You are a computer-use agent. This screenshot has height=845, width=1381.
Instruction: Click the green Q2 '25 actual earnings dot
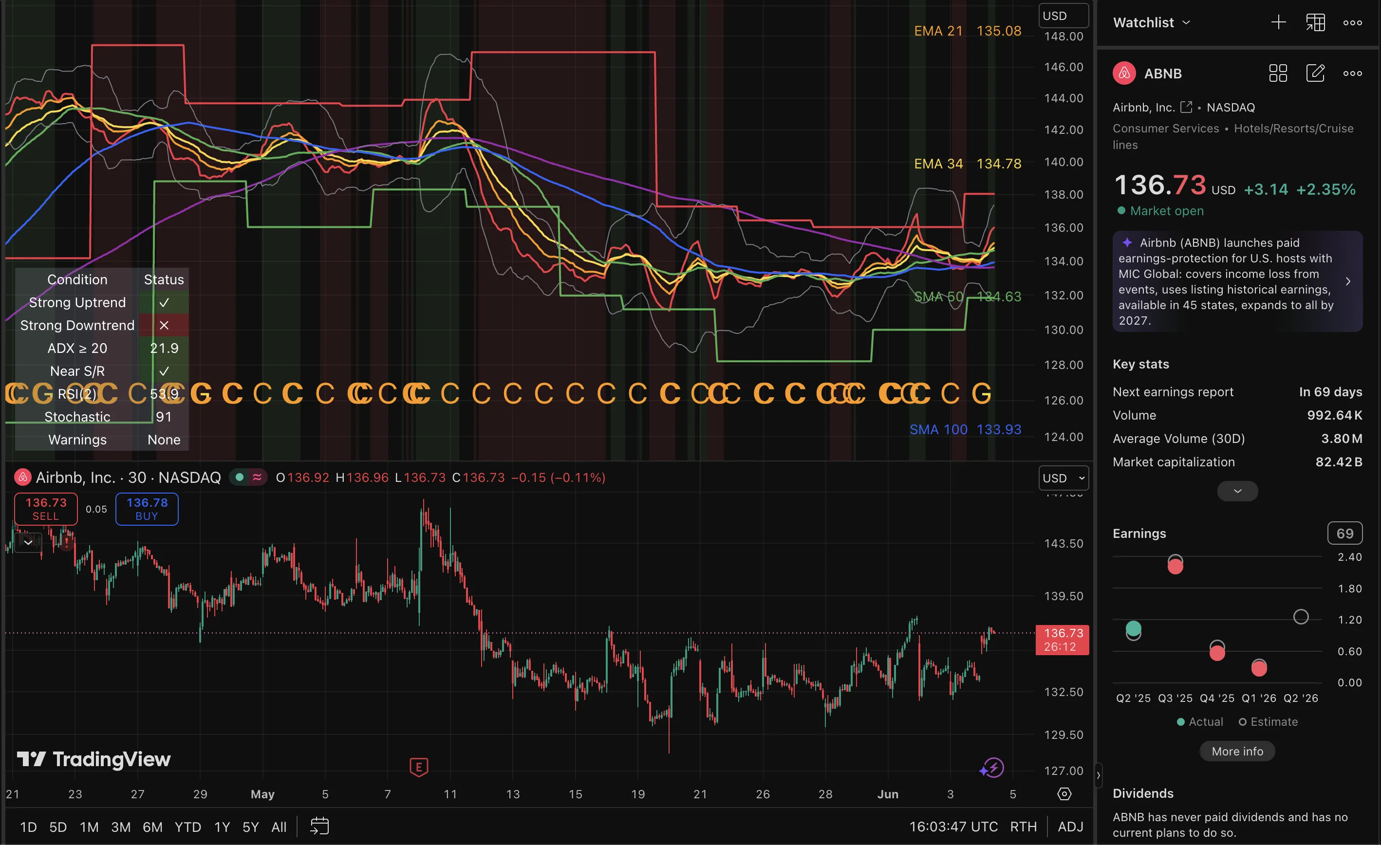click(x=1133, y=628)
